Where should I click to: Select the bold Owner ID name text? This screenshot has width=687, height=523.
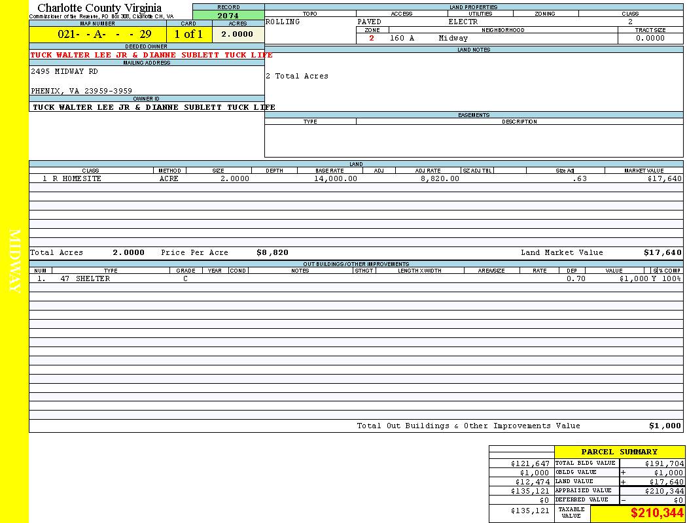(154, 107)
